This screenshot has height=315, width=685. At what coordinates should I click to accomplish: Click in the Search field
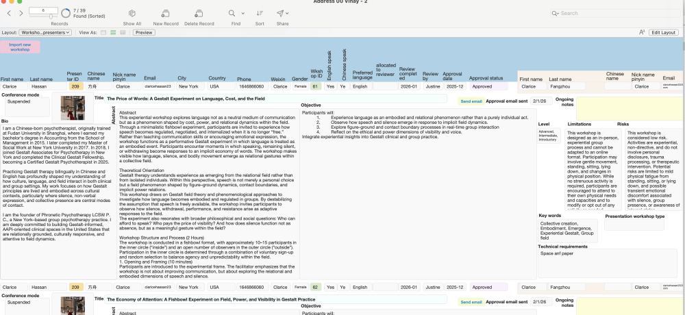(616, 13)
